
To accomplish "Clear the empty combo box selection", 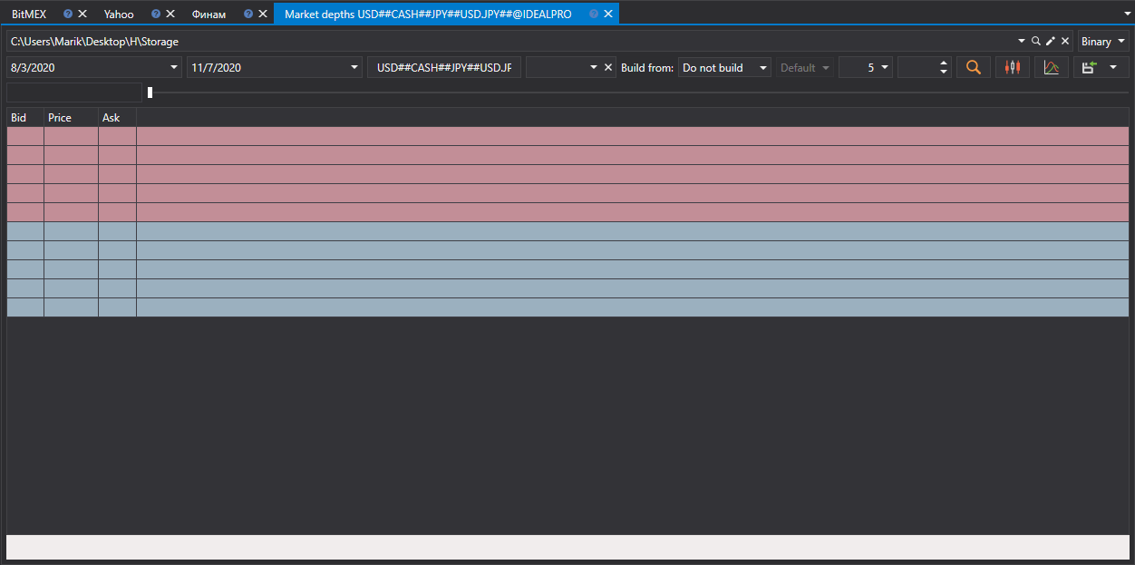I will (x=608, y=68).
